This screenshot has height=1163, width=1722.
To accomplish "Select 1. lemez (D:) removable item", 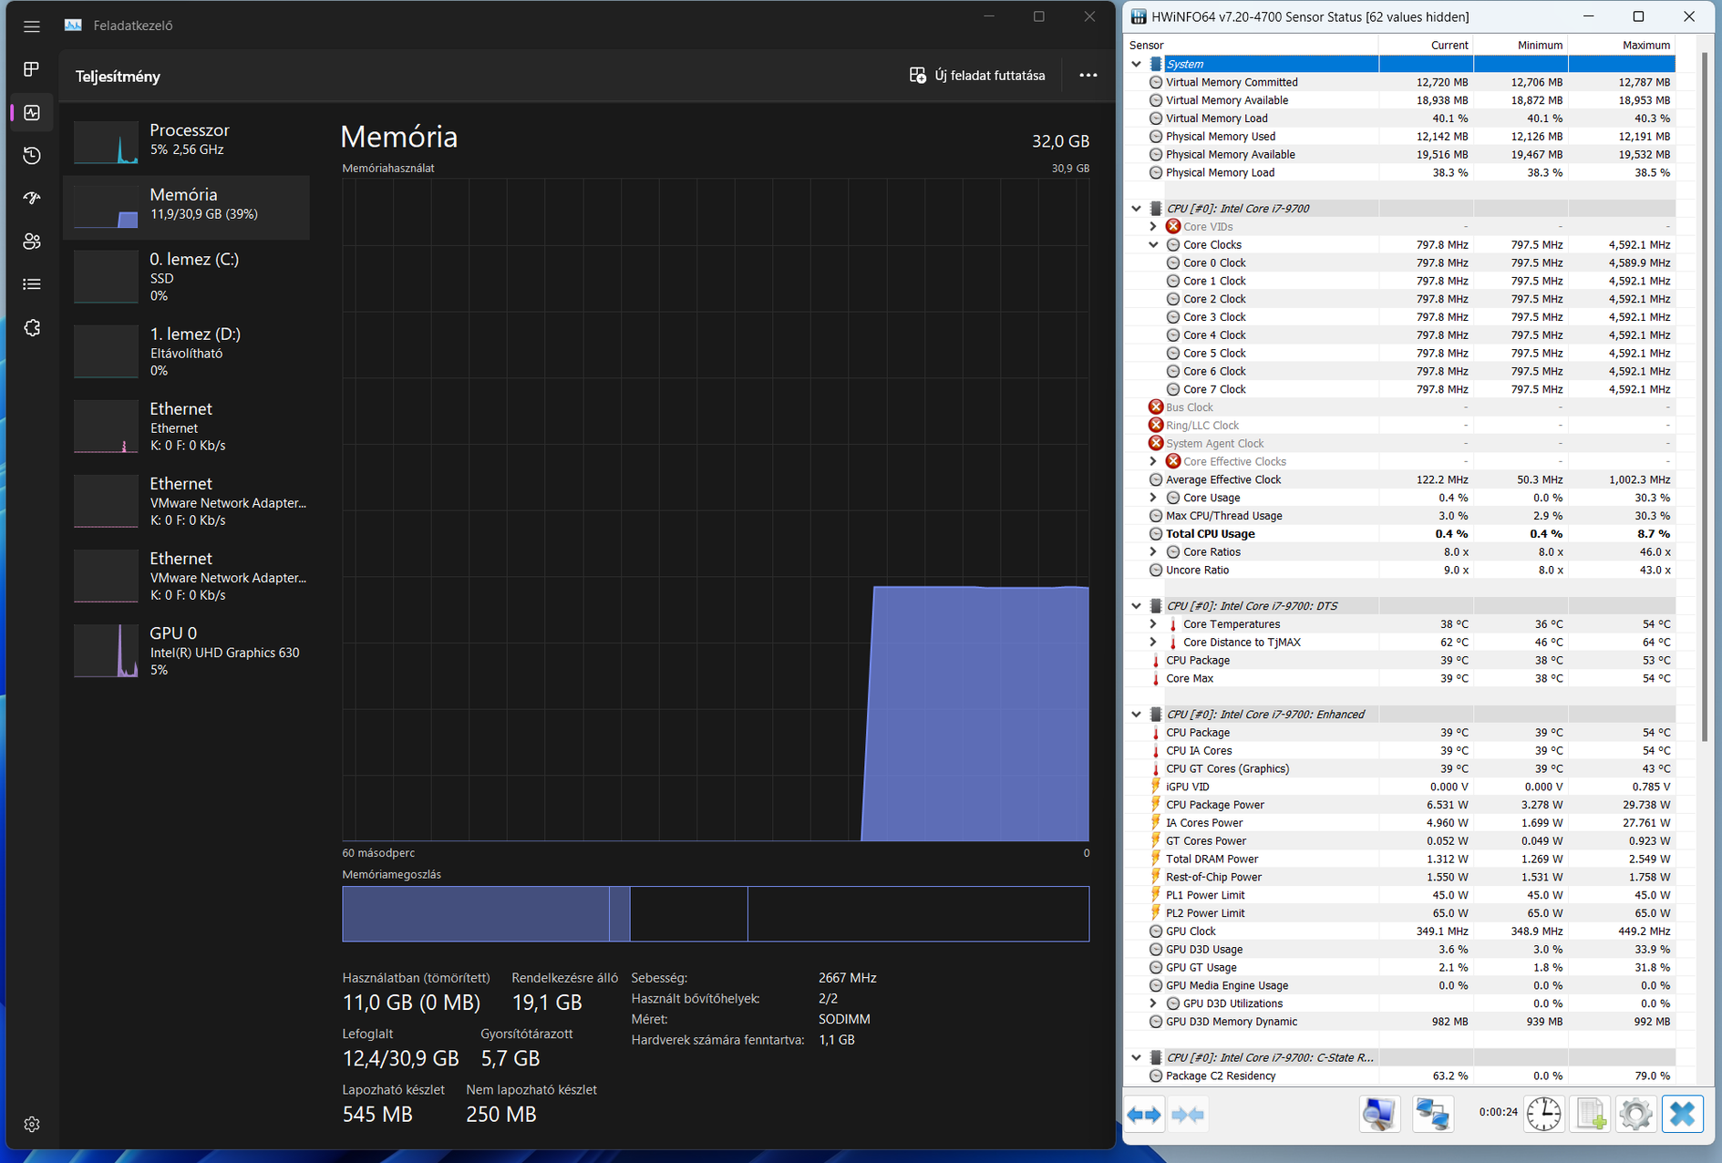I will pyautogui.click(x=187, y=352).
